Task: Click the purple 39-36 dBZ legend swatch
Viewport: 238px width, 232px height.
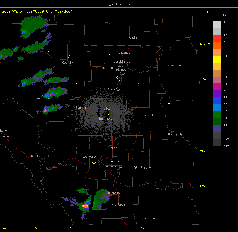Action: [217, 94]
